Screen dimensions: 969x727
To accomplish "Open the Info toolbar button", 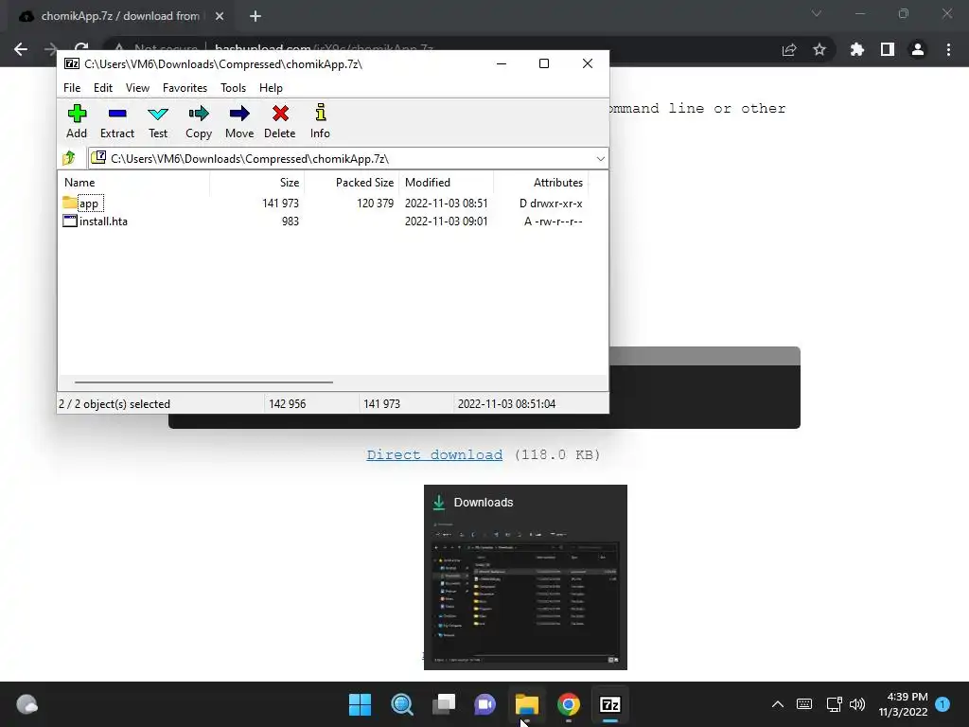I will (320, 121).
